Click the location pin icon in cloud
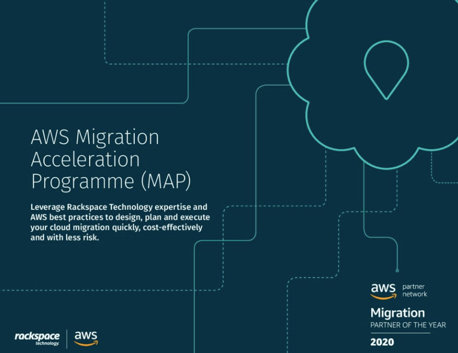Viewport: 458px width, 353px height. coord(386,70)
